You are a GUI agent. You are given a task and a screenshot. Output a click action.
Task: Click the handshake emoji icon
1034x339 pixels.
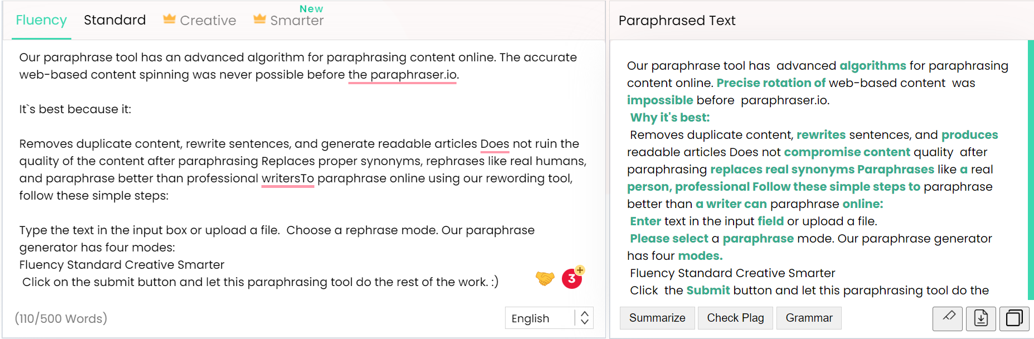(545, 278)
